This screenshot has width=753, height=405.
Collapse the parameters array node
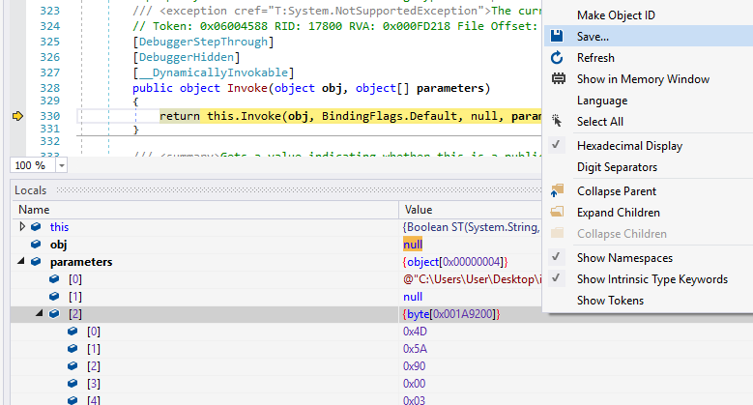tap(22, 262)
